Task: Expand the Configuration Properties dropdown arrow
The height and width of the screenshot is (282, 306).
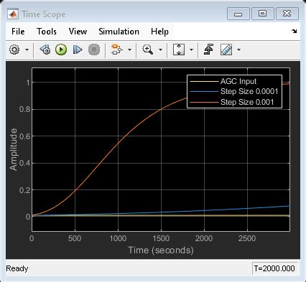Action: [x=27, y=50]
